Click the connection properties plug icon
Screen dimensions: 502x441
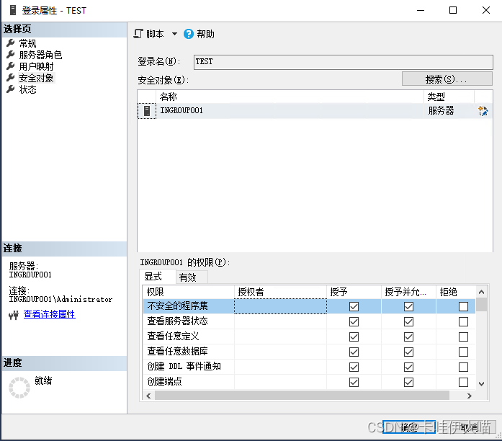[14, 316]
